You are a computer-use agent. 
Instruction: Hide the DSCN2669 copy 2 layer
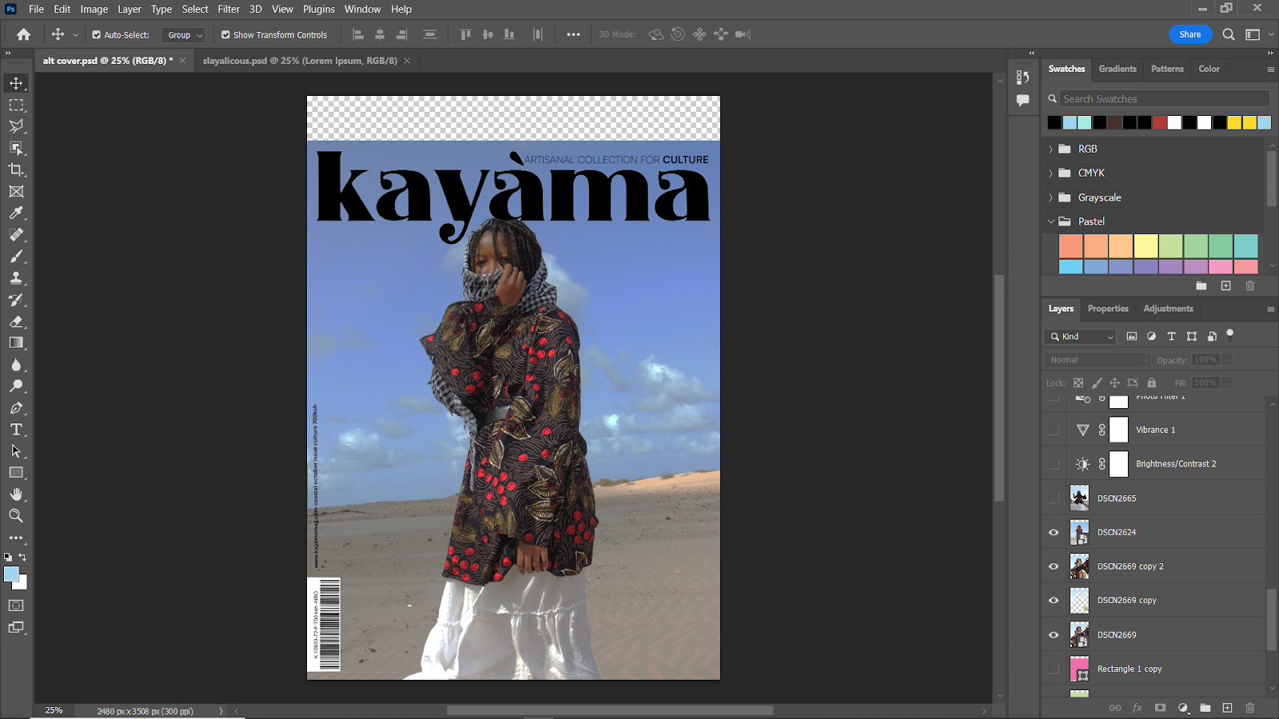tap(1054, 566)
